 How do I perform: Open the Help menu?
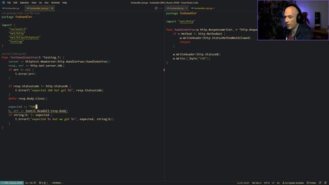pyautogui.click(x=64, y=3)
